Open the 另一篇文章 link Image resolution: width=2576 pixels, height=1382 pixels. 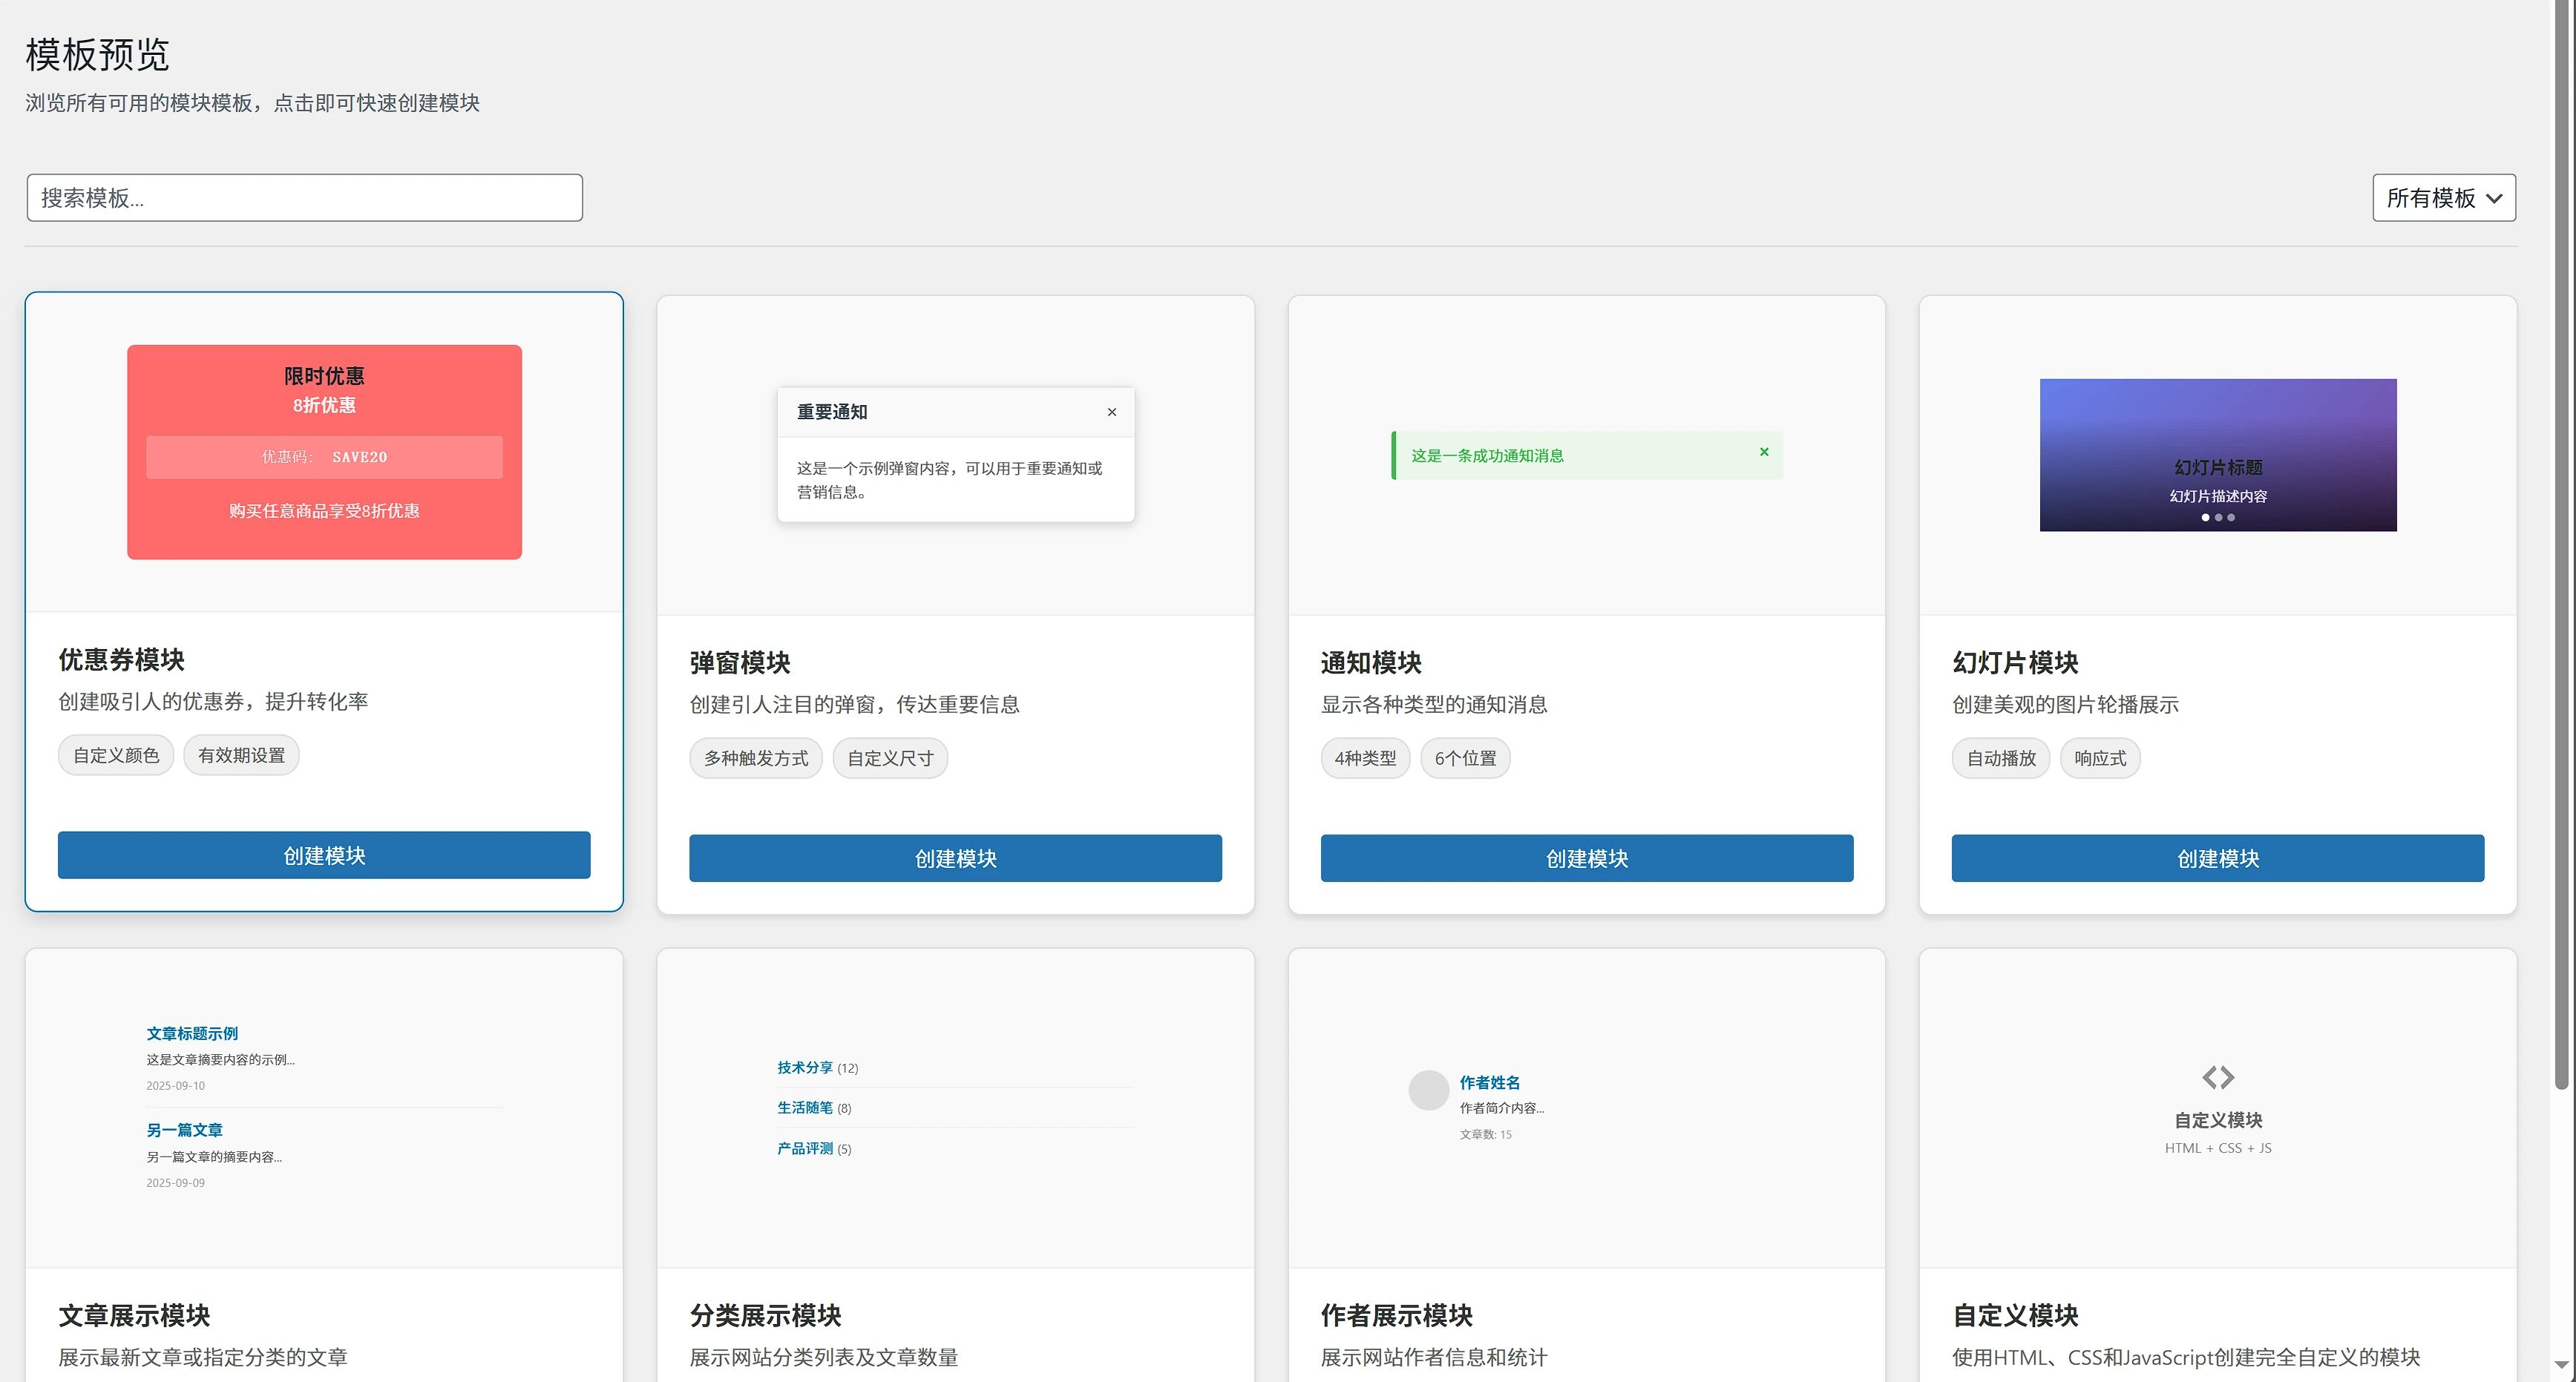[184, 1131]
